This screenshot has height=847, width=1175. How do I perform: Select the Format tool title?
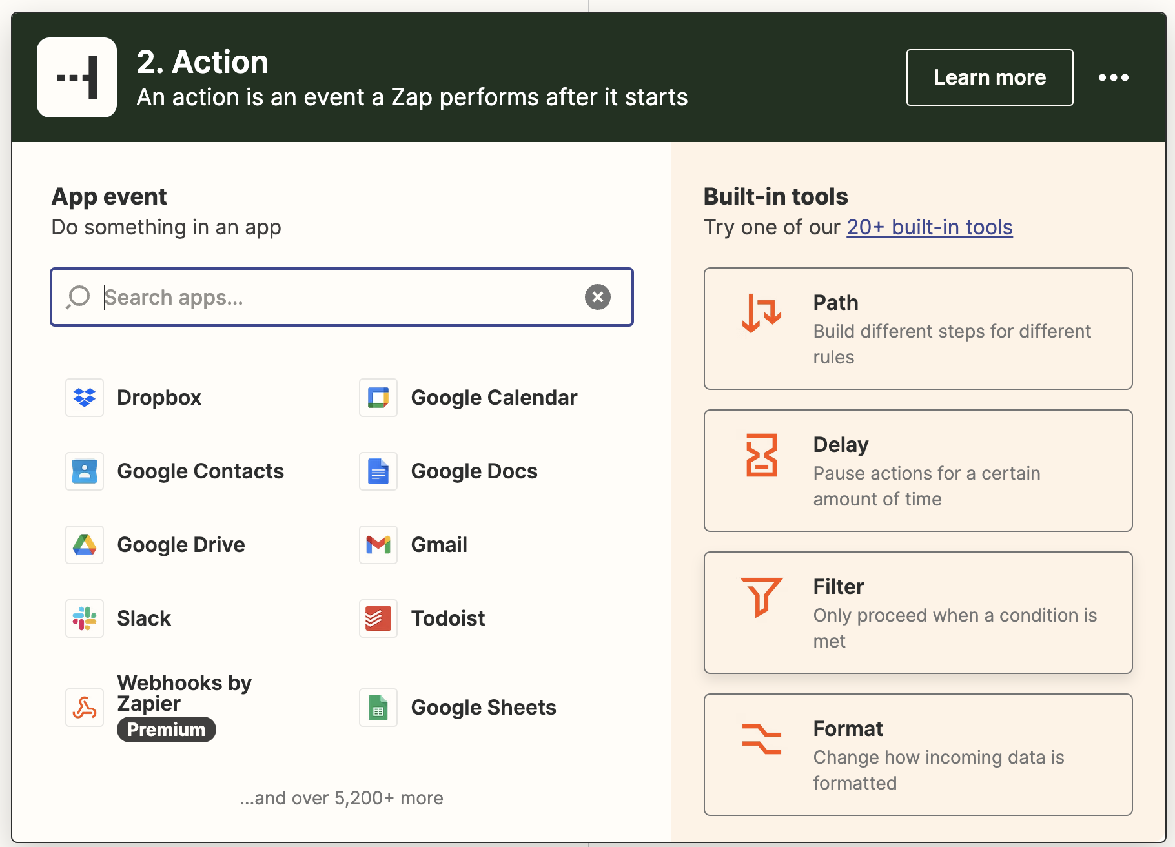848,729
